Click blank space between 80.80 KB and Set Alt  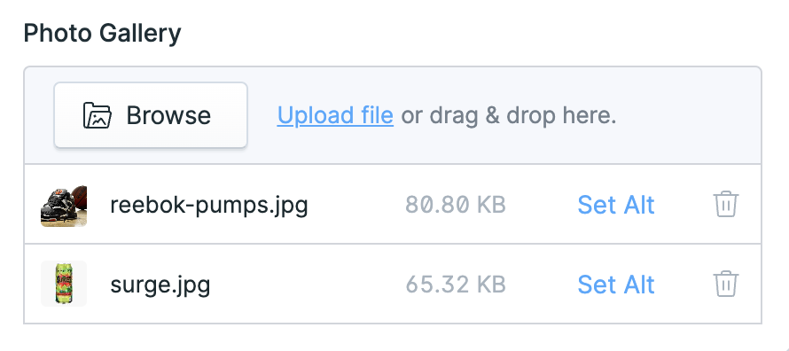[542, 205]
